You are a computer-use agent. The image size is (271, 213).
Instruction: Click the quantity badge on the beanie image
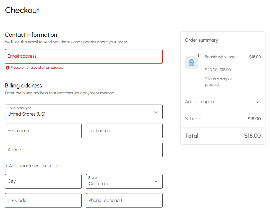pos(198,56)
